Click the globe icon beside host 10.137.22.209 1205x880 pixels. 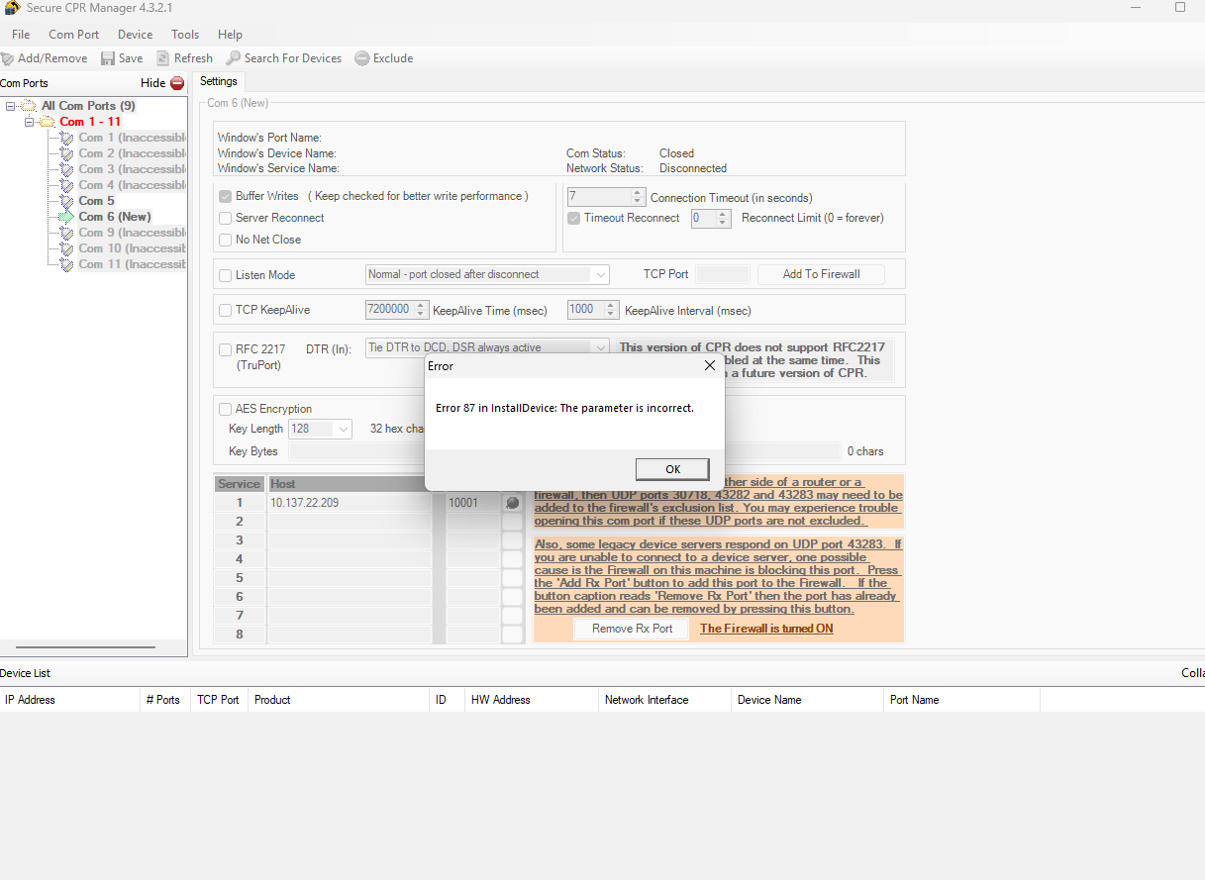tap(512, 502)
